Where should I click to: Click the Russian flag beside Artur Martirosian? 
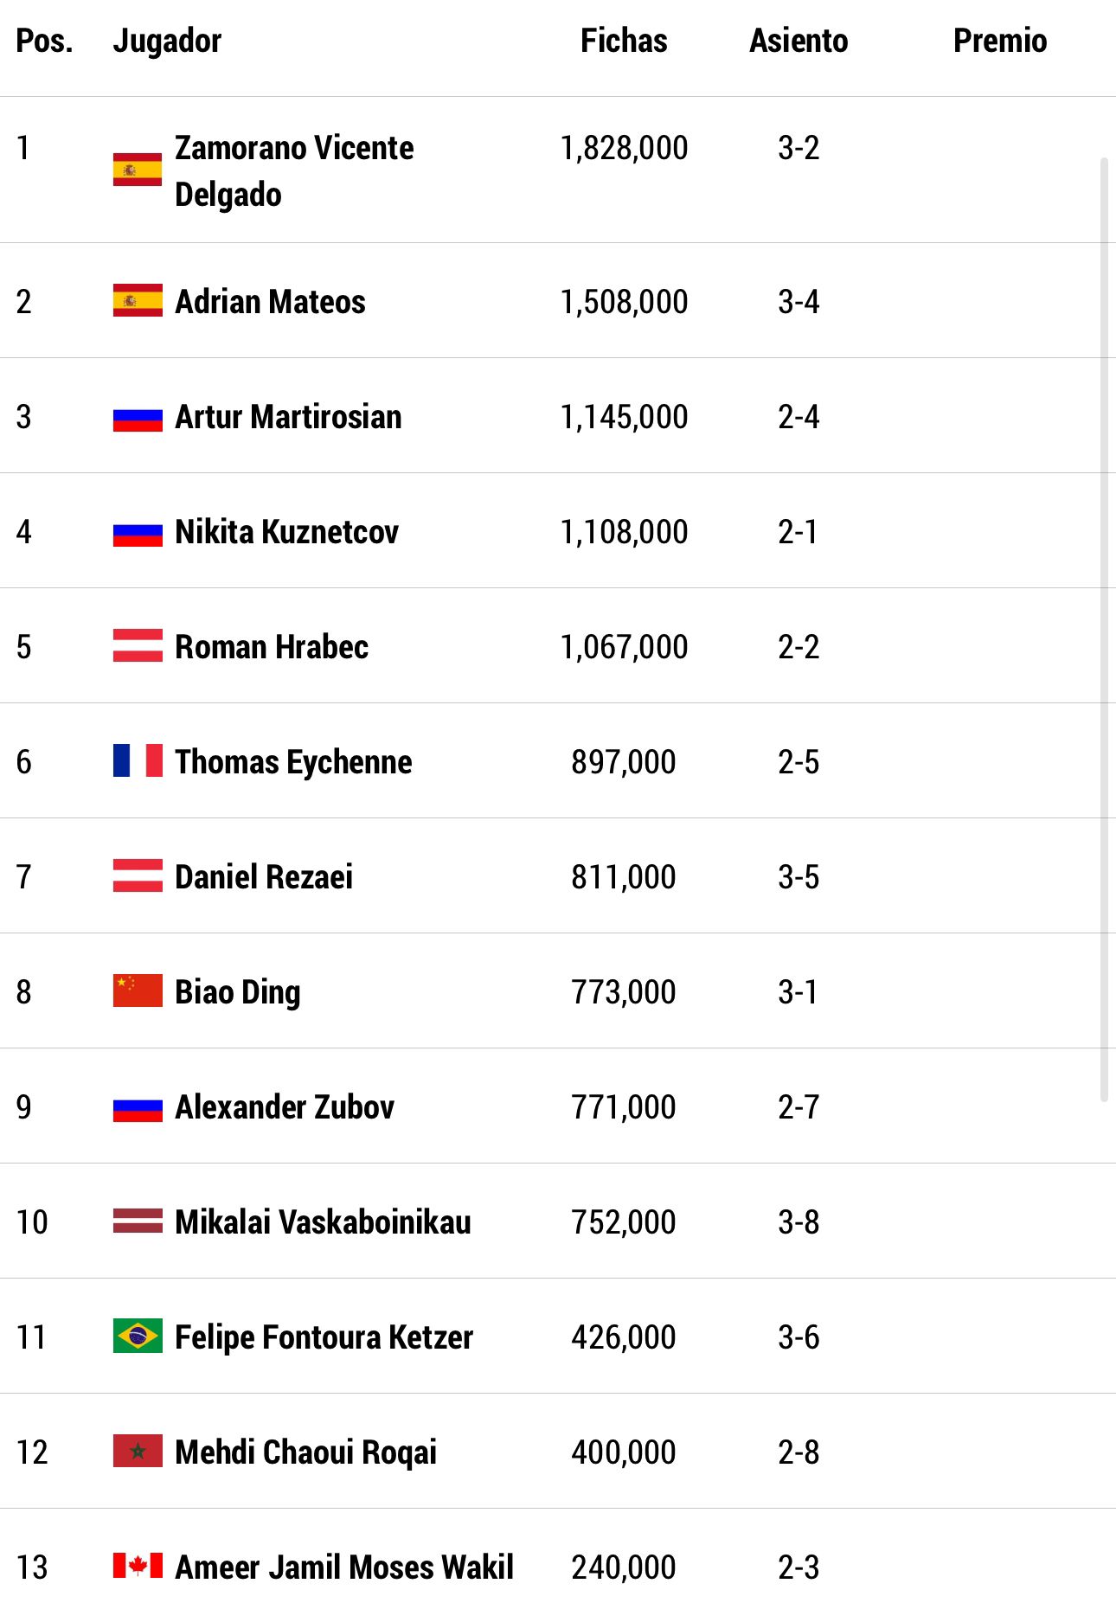point(138,420)
